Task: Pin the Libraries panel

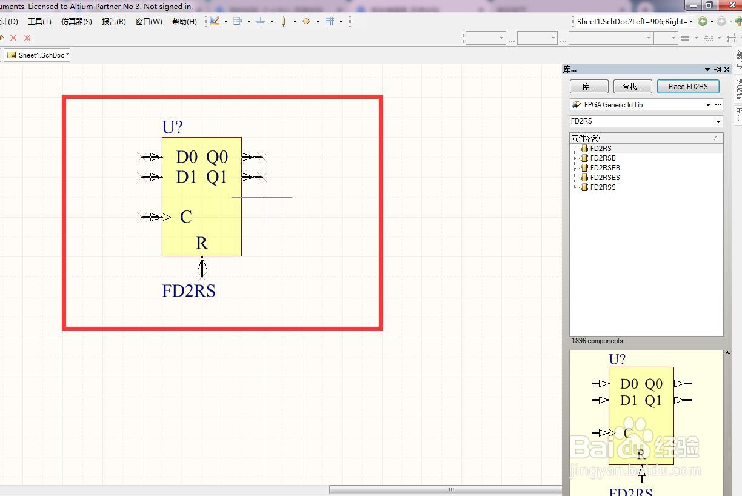Action: click(718, 70)
